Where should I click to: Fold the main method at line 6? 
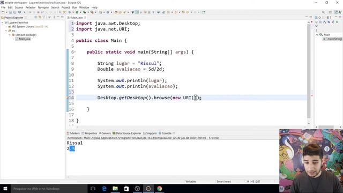coord(75,52)
